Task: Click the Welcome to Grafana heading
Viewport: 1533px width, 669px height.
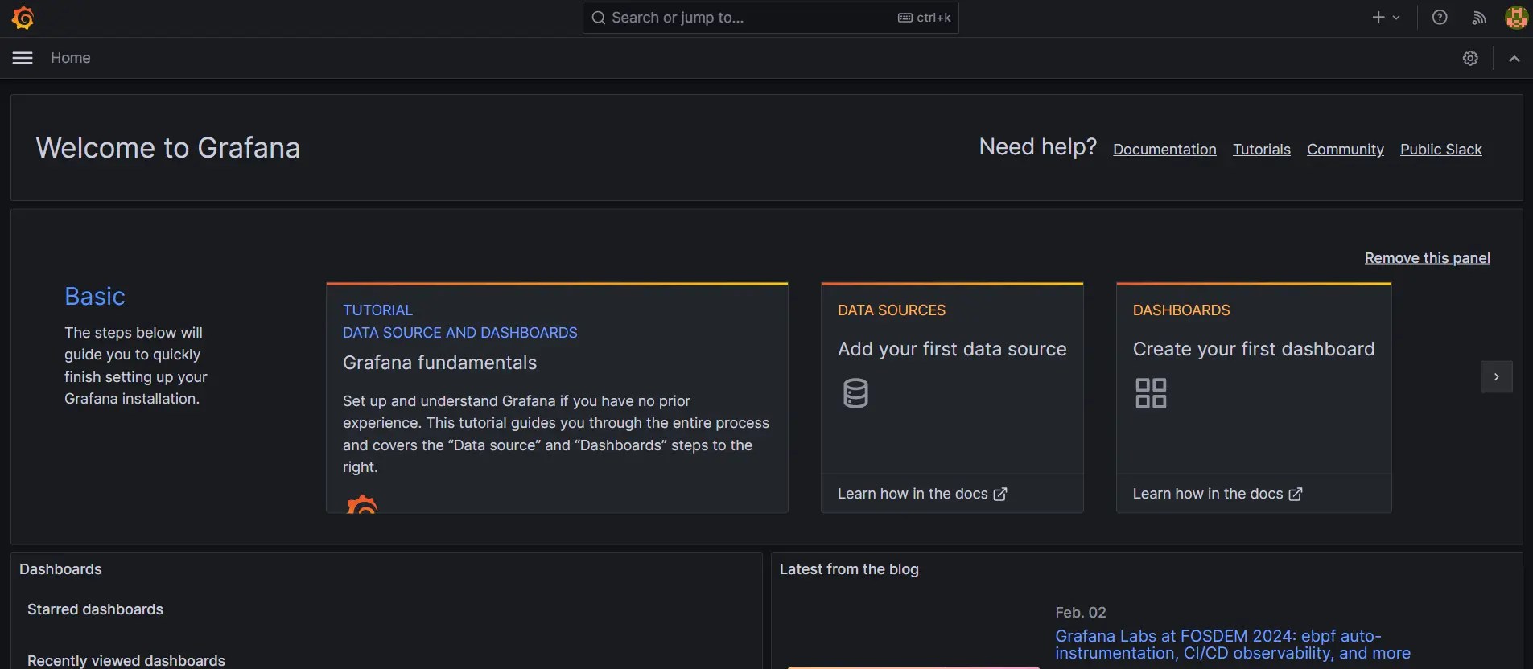Action: [168, 148]
